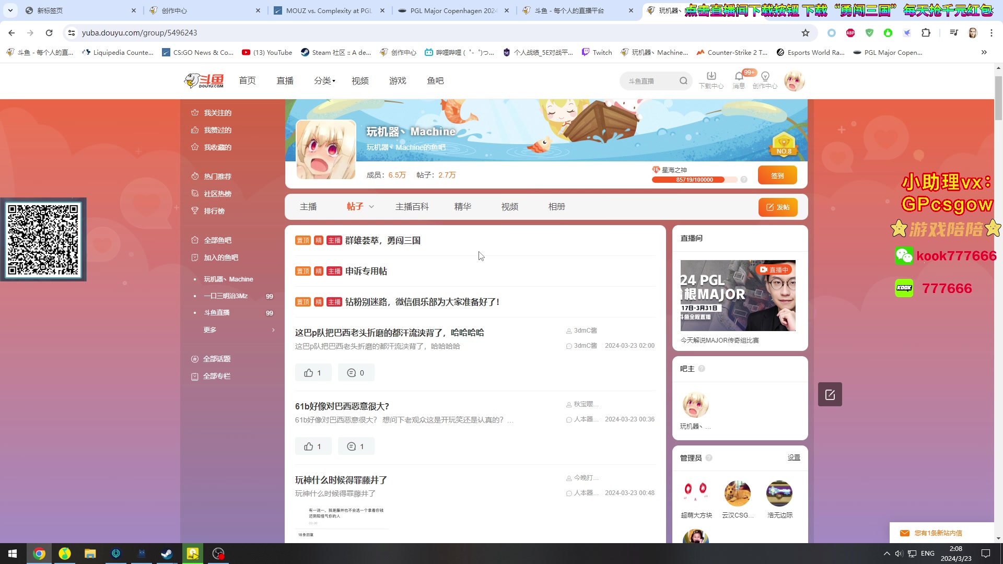Viewport: 1003px width, 564px height.
Task: Open 玩机器丶Machine group avatar
Action: 326,150
